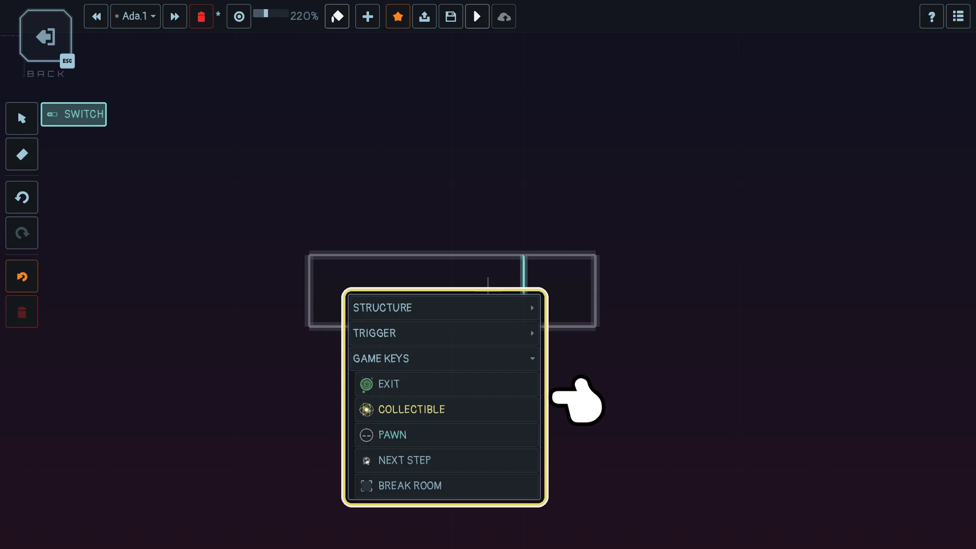The height and width of the screenshot is (549, 976).
Task: Click the orange reset rotate icon
Action: pyautogui.click(x=22, y=276)
